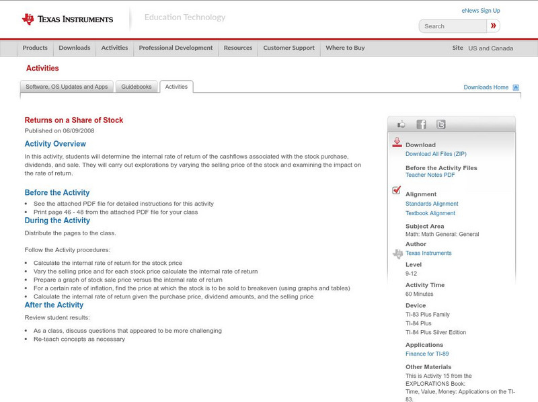Open Standards Alignment link
This screenshot has width=538, height=402.
click(432, 204)
